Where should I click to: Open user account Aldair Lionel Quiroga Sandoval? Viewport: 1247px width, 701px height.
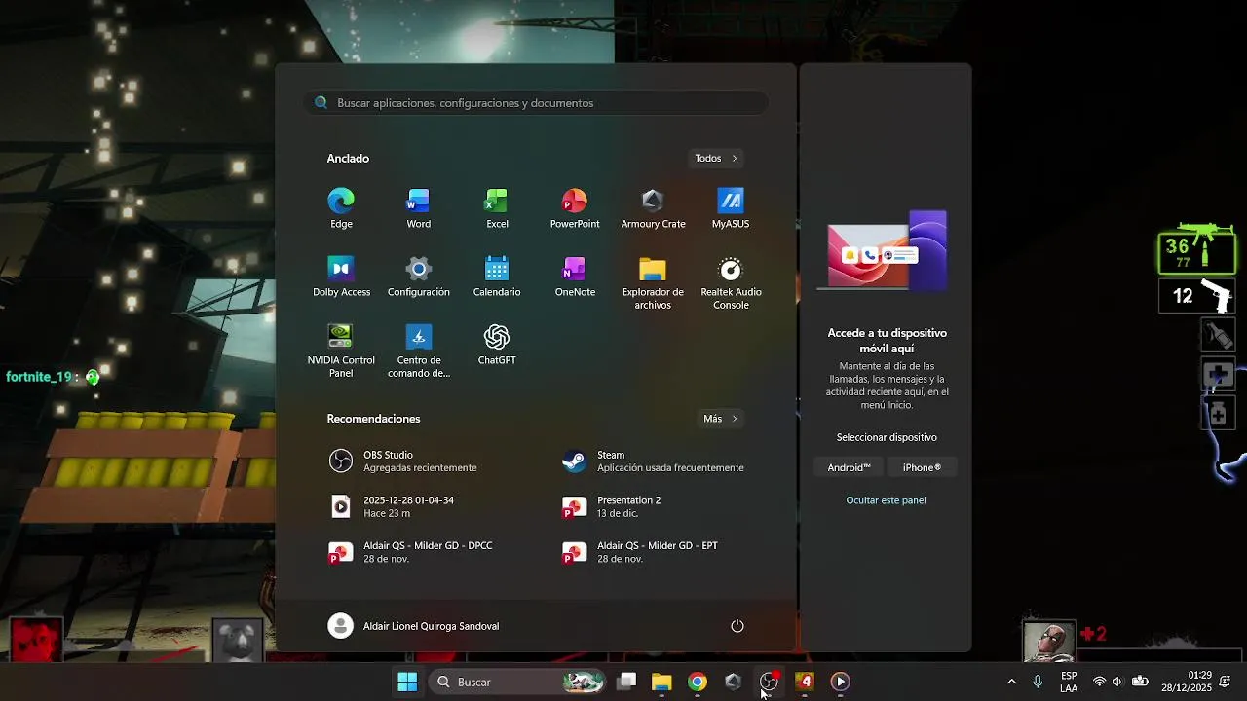pos(414,626)
